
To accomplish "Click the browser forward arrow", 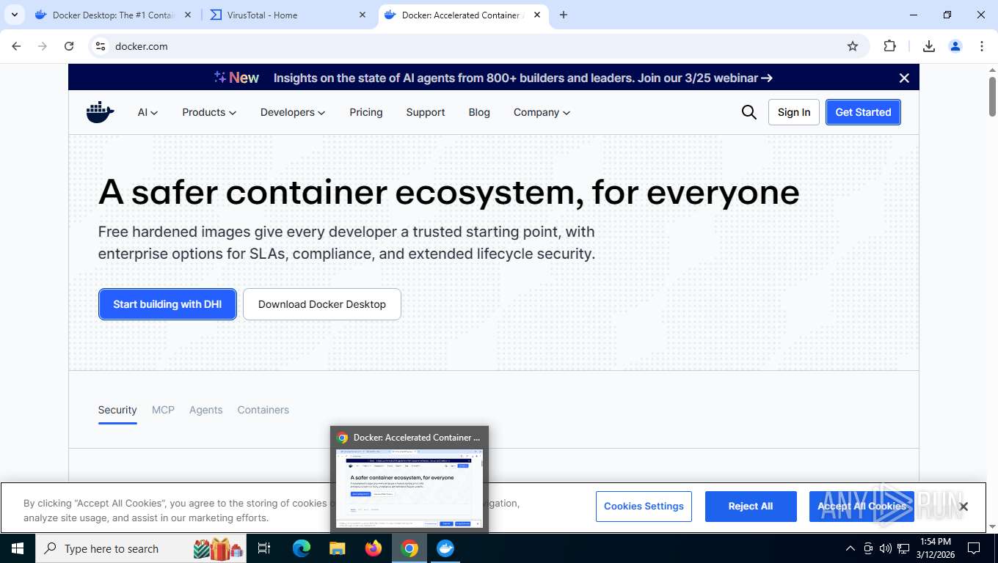I will 43,46.
